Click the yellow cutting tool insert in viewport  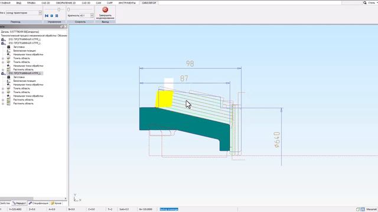164,99
